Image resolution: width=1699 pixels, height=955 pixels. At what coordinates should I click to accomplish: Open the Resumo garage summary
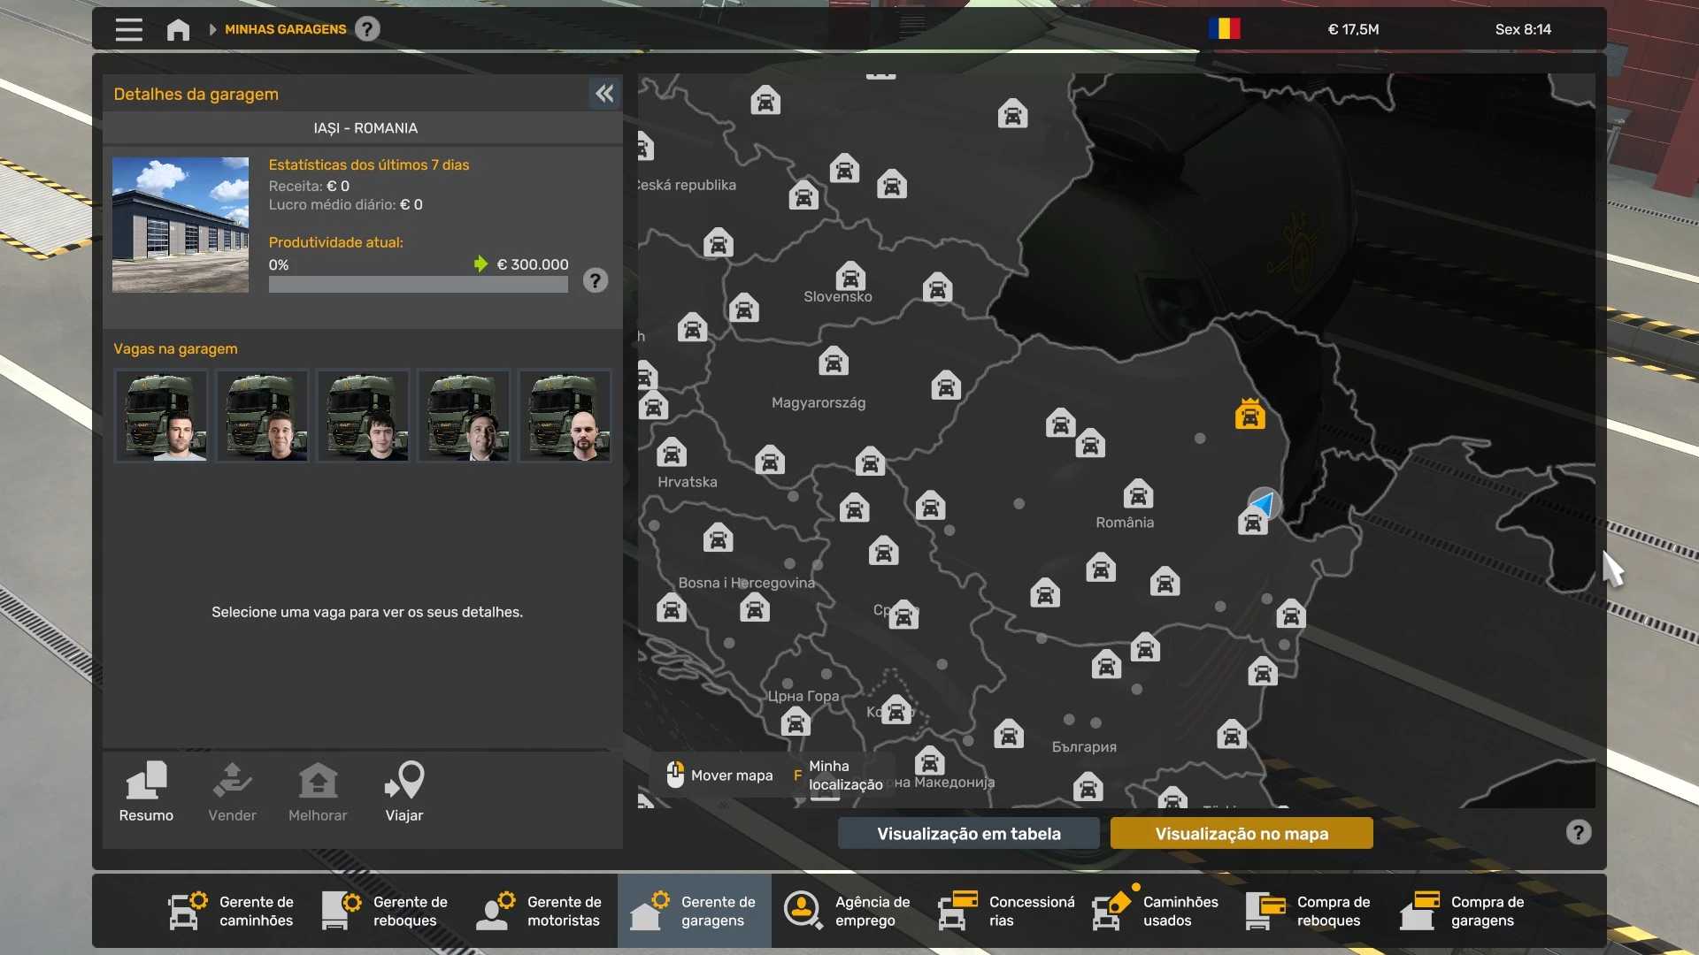pyautogui.click(x=146, y=791)
